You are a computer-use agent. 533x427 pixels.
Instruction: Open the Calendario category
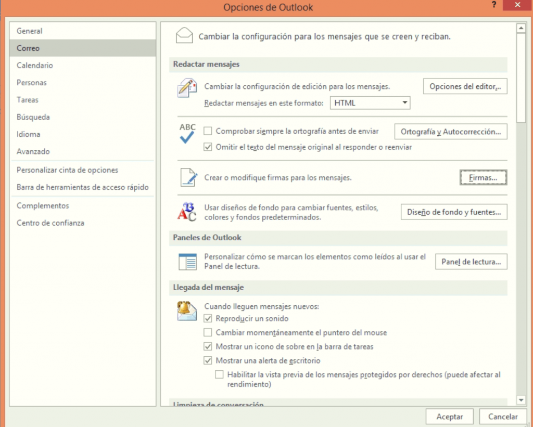coord(83,65)
